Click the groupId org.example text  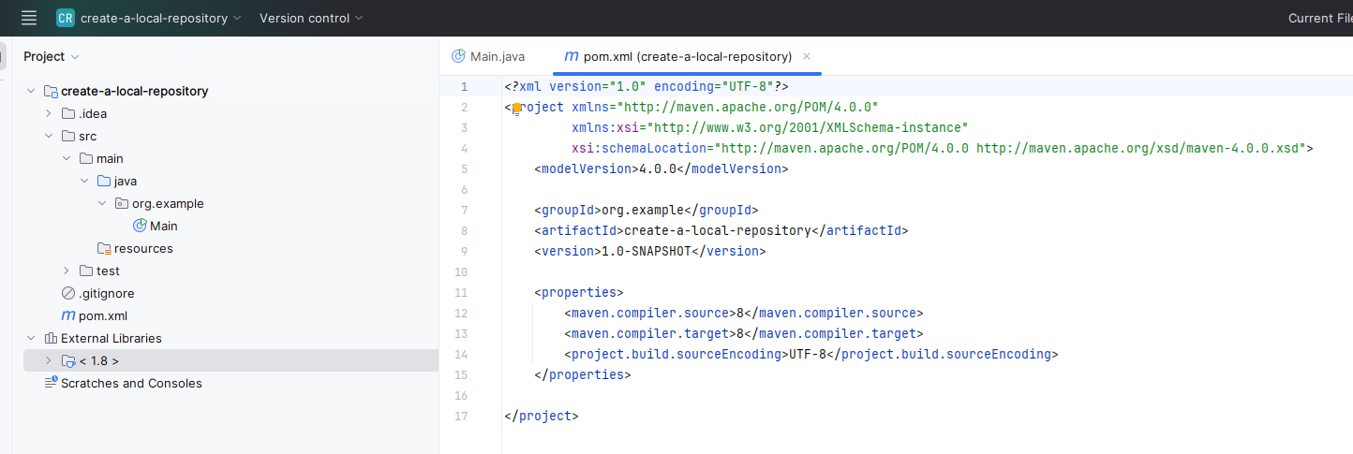click(x=647, y=211)
